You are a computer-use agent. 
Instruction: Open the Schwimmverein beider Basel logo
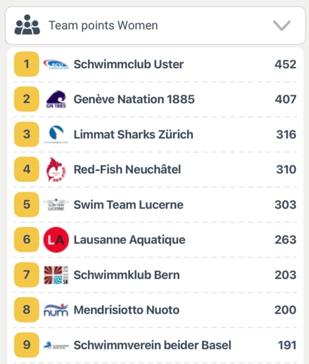coord(56,345)
